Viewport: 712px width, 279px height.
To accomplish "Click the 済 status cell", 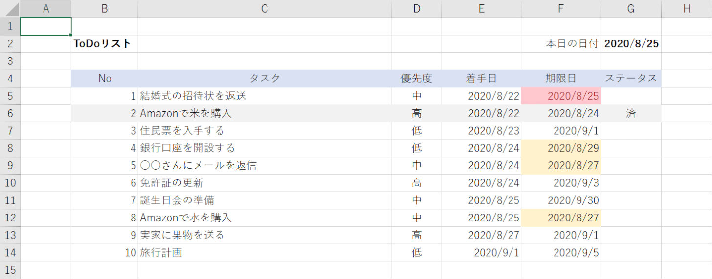I will (631, 114).
